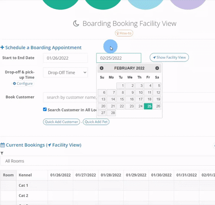Click the moon icon next to page title

click(76, 24)
